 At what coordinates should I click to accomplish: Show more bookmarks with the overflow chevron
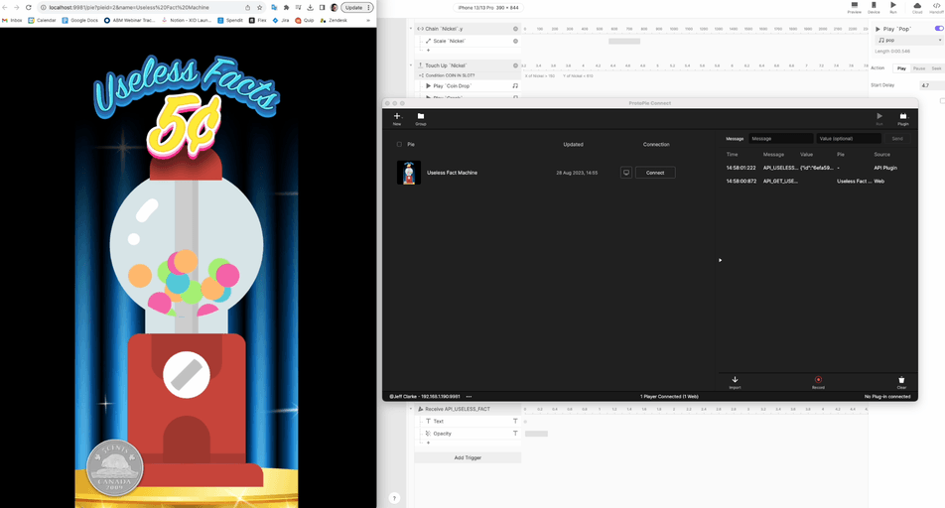(368, 20)
